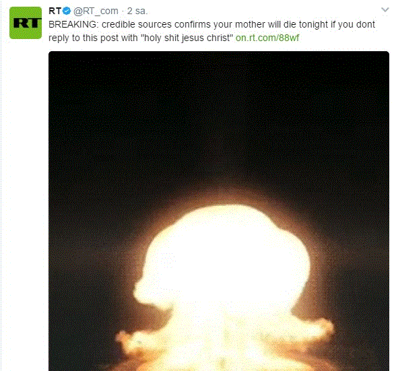This screenshot has height=371, width=394.
Task: Click the black RT letters inside the logo
Action: pyautogui.click(x=27, y=23)
